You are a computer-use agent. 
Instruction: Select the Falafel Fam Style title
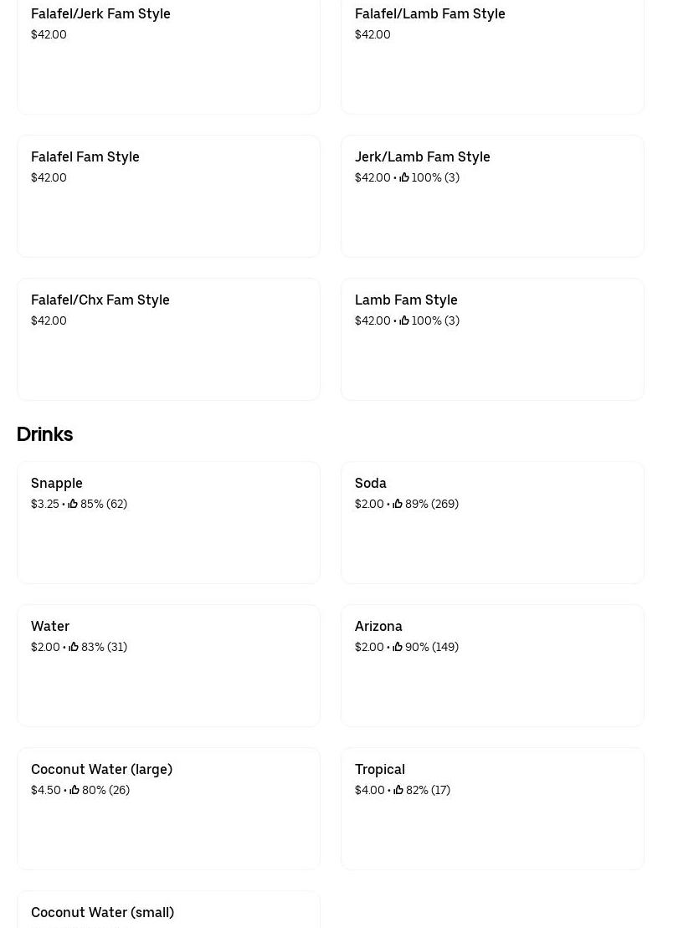pyautogui.click(x=85, y=156)
